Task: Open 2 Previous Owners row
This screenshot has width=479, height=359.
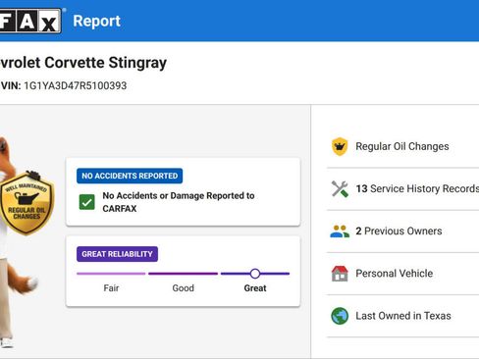Action: (x=402, y=231)
